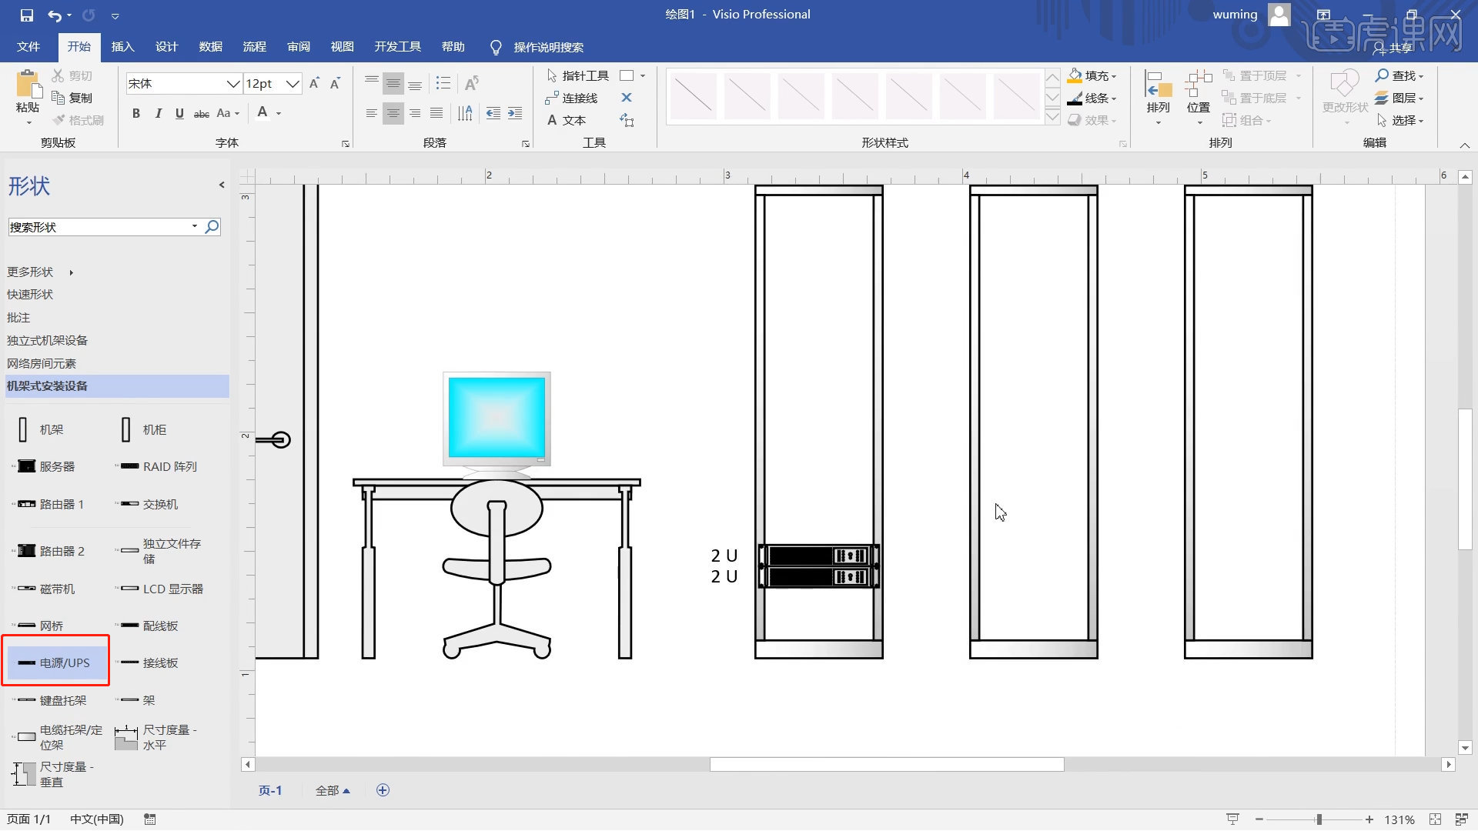Open the 视图 ribbon tab
Image resolution: width=1478 pixels, height=831 pixels.
[342, 47]
